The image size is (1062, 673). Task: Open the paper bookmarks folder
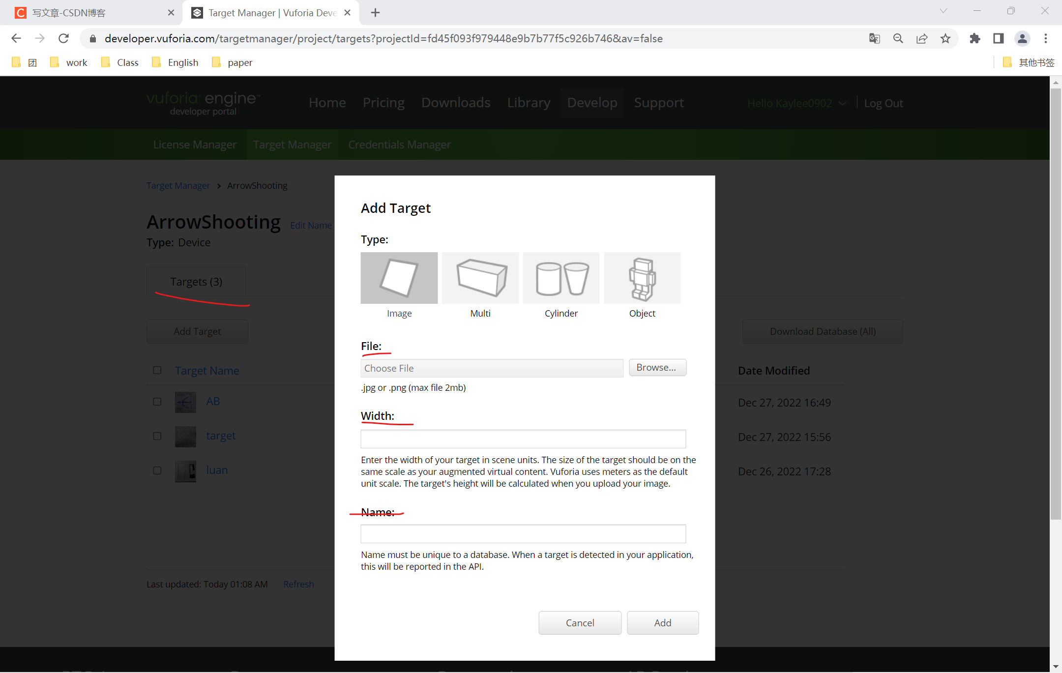(x=232, y=62)
